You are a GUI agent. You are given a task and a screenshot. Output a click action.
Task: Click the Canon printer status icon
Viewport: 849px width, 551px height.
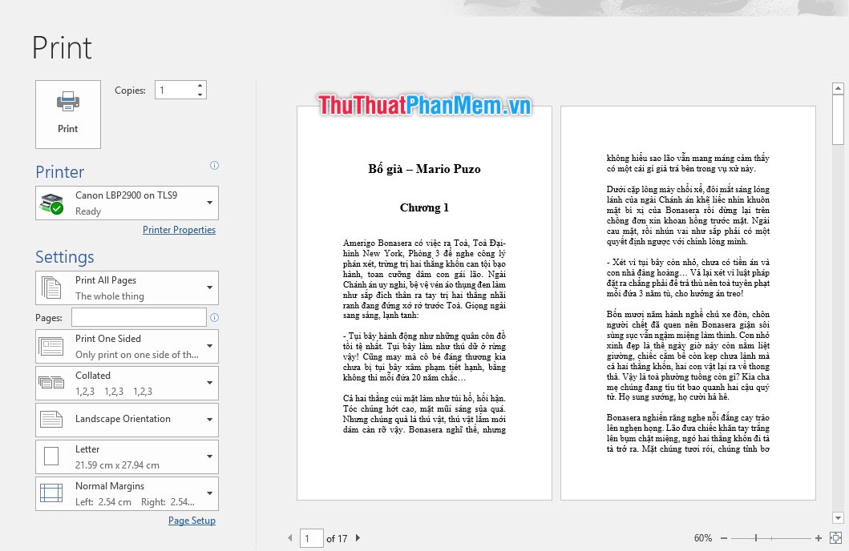[52, 203]
